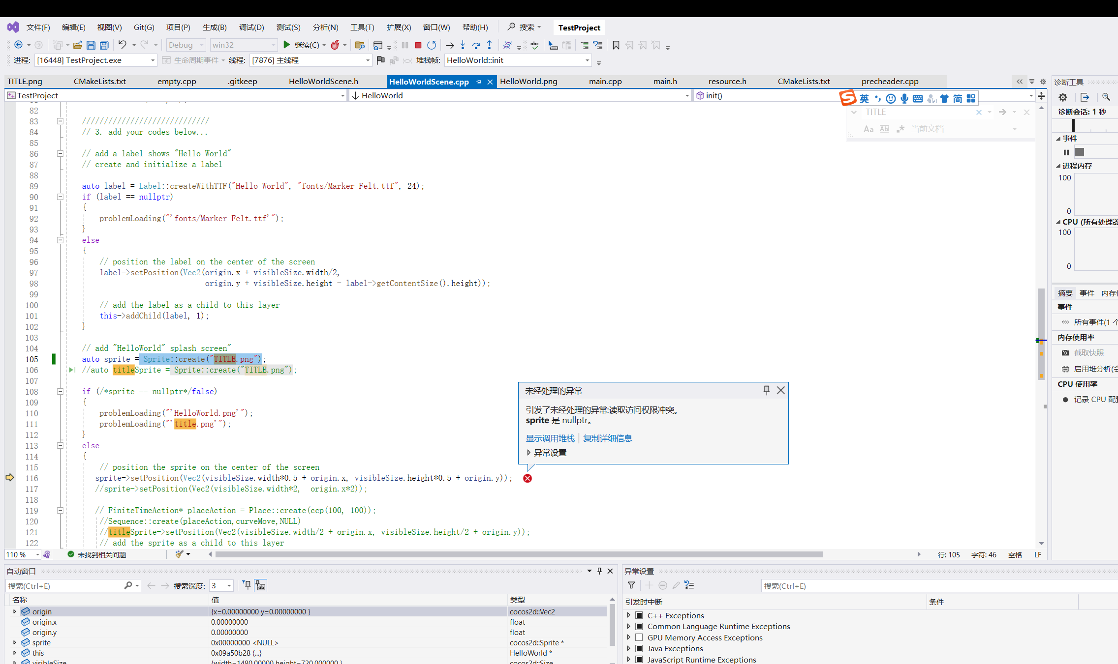
Task: Switch to the main.cpp tab
Action: click(605, 82)
